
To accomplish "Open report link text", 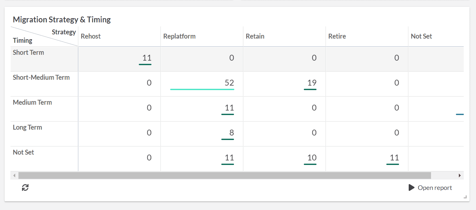I will tap(435, 188).
